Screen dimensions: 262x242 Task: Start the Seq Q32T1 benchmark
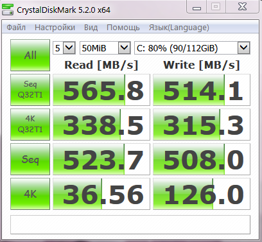[30, 90]
